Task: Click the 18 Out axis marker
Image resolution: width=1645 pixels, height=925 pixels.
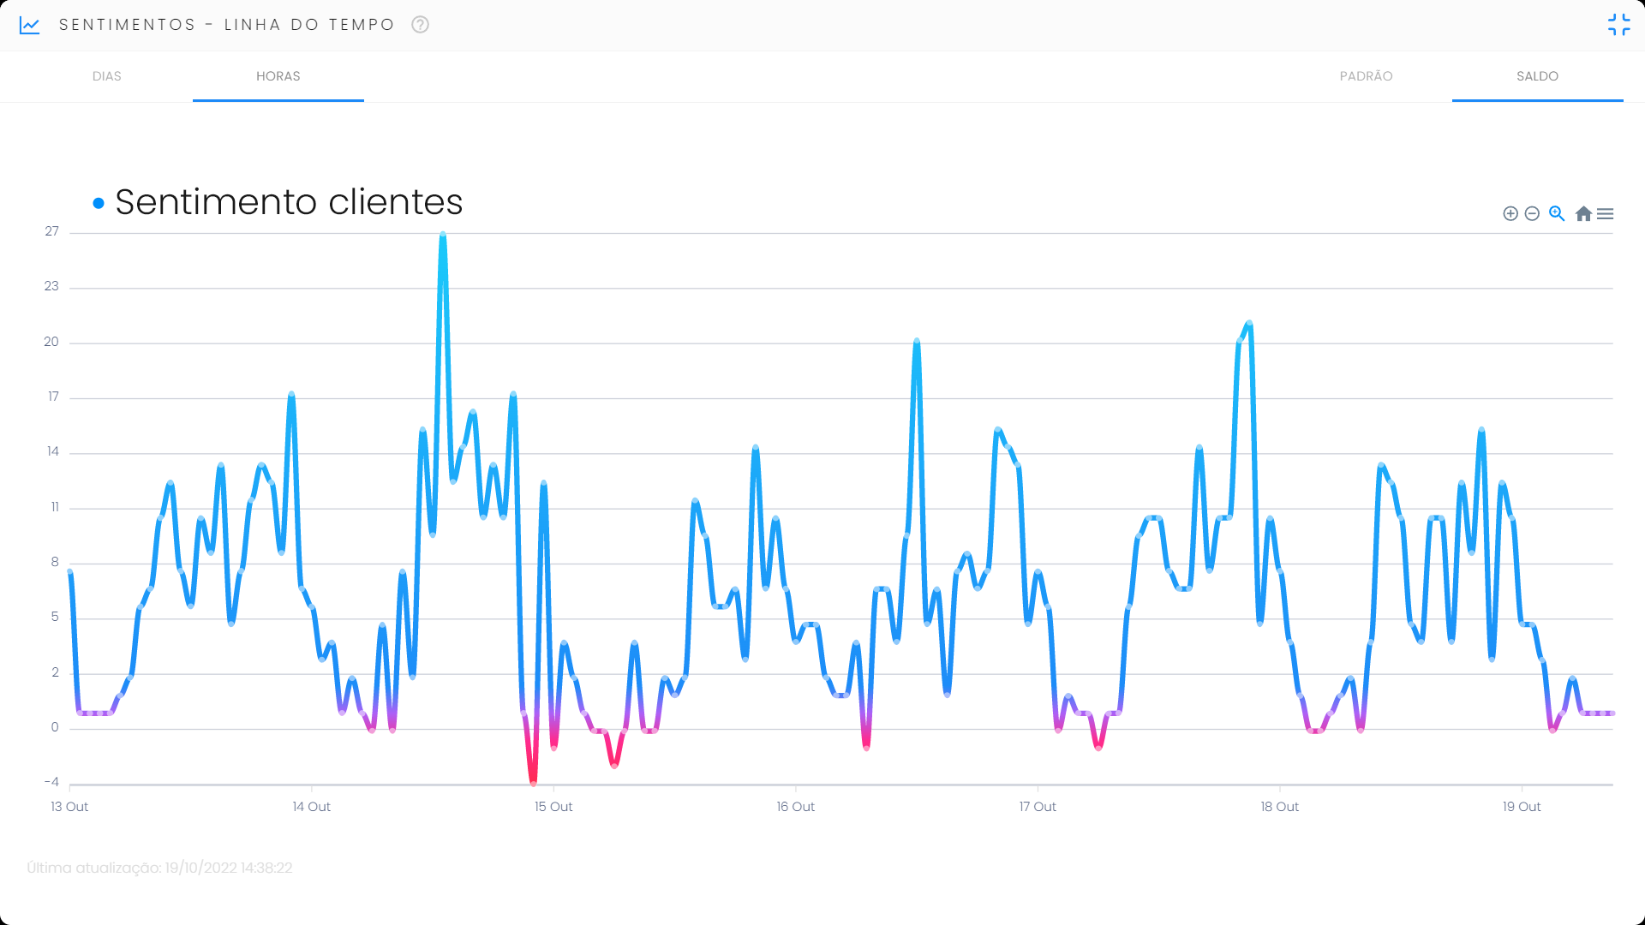Action: pyautogui.click(x=1279, y=807)
